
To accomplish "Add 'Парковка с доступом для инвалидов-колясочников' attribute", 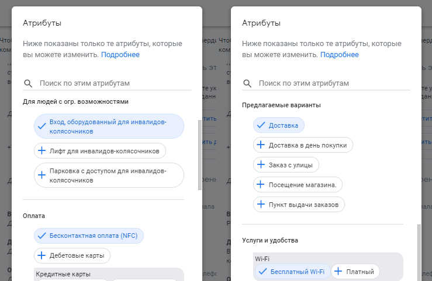I will tap(109, 175).
